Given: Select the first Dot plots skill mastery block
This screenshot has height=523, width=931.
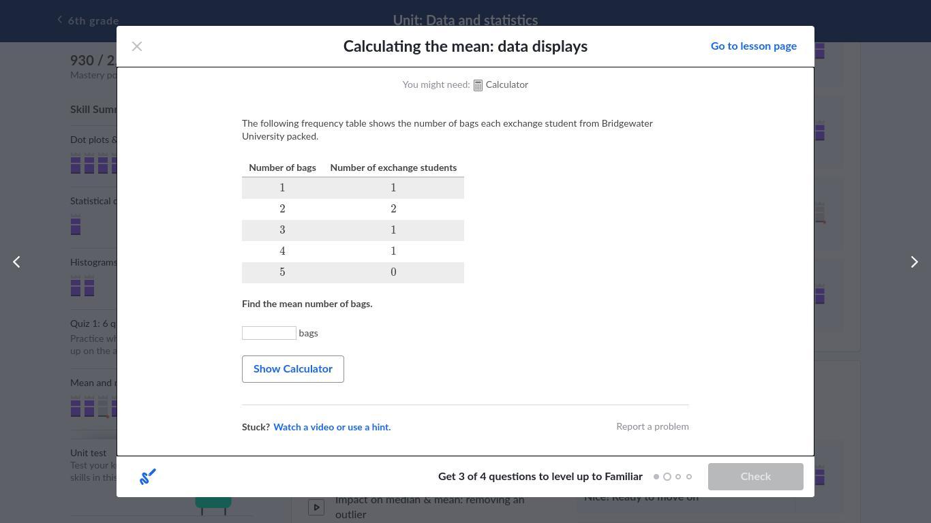Looking at the screenshot, I should click(76, 164).
